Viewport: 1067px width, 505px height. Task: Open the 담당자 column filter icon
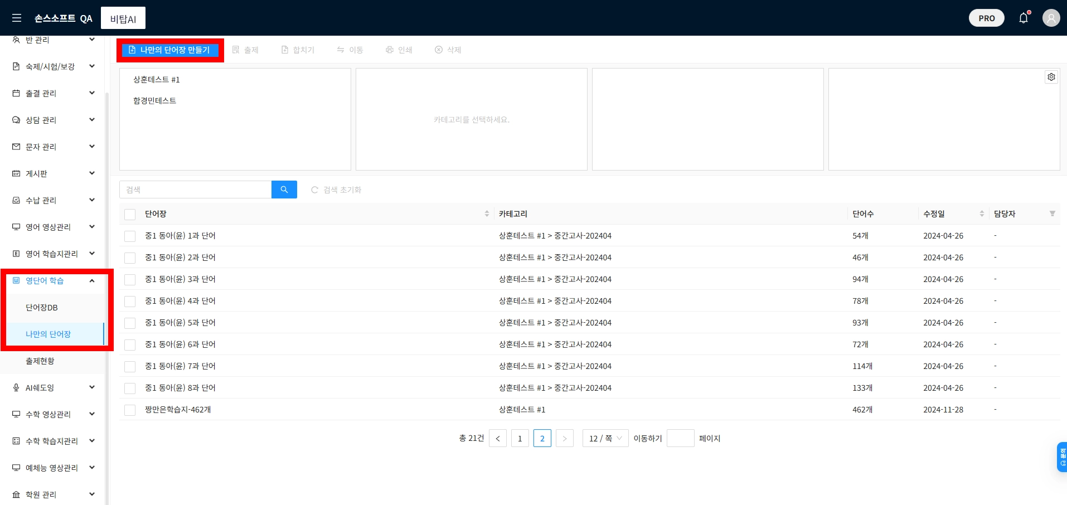pyautogui.click(x=1053, y=213)
